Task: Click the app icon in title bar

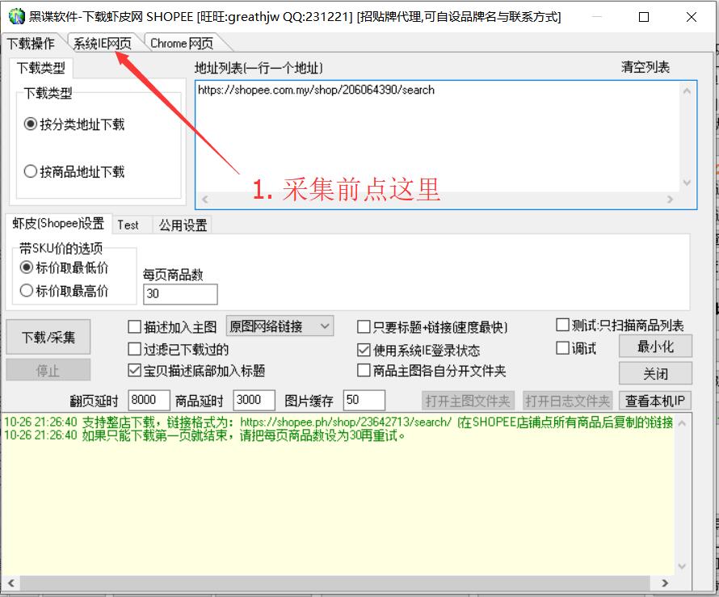Action: coord(16,16)
